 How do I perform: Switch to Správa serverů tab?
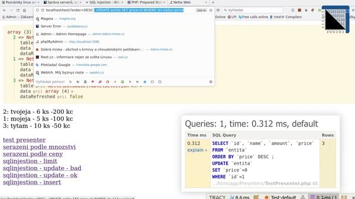[62, 2]
